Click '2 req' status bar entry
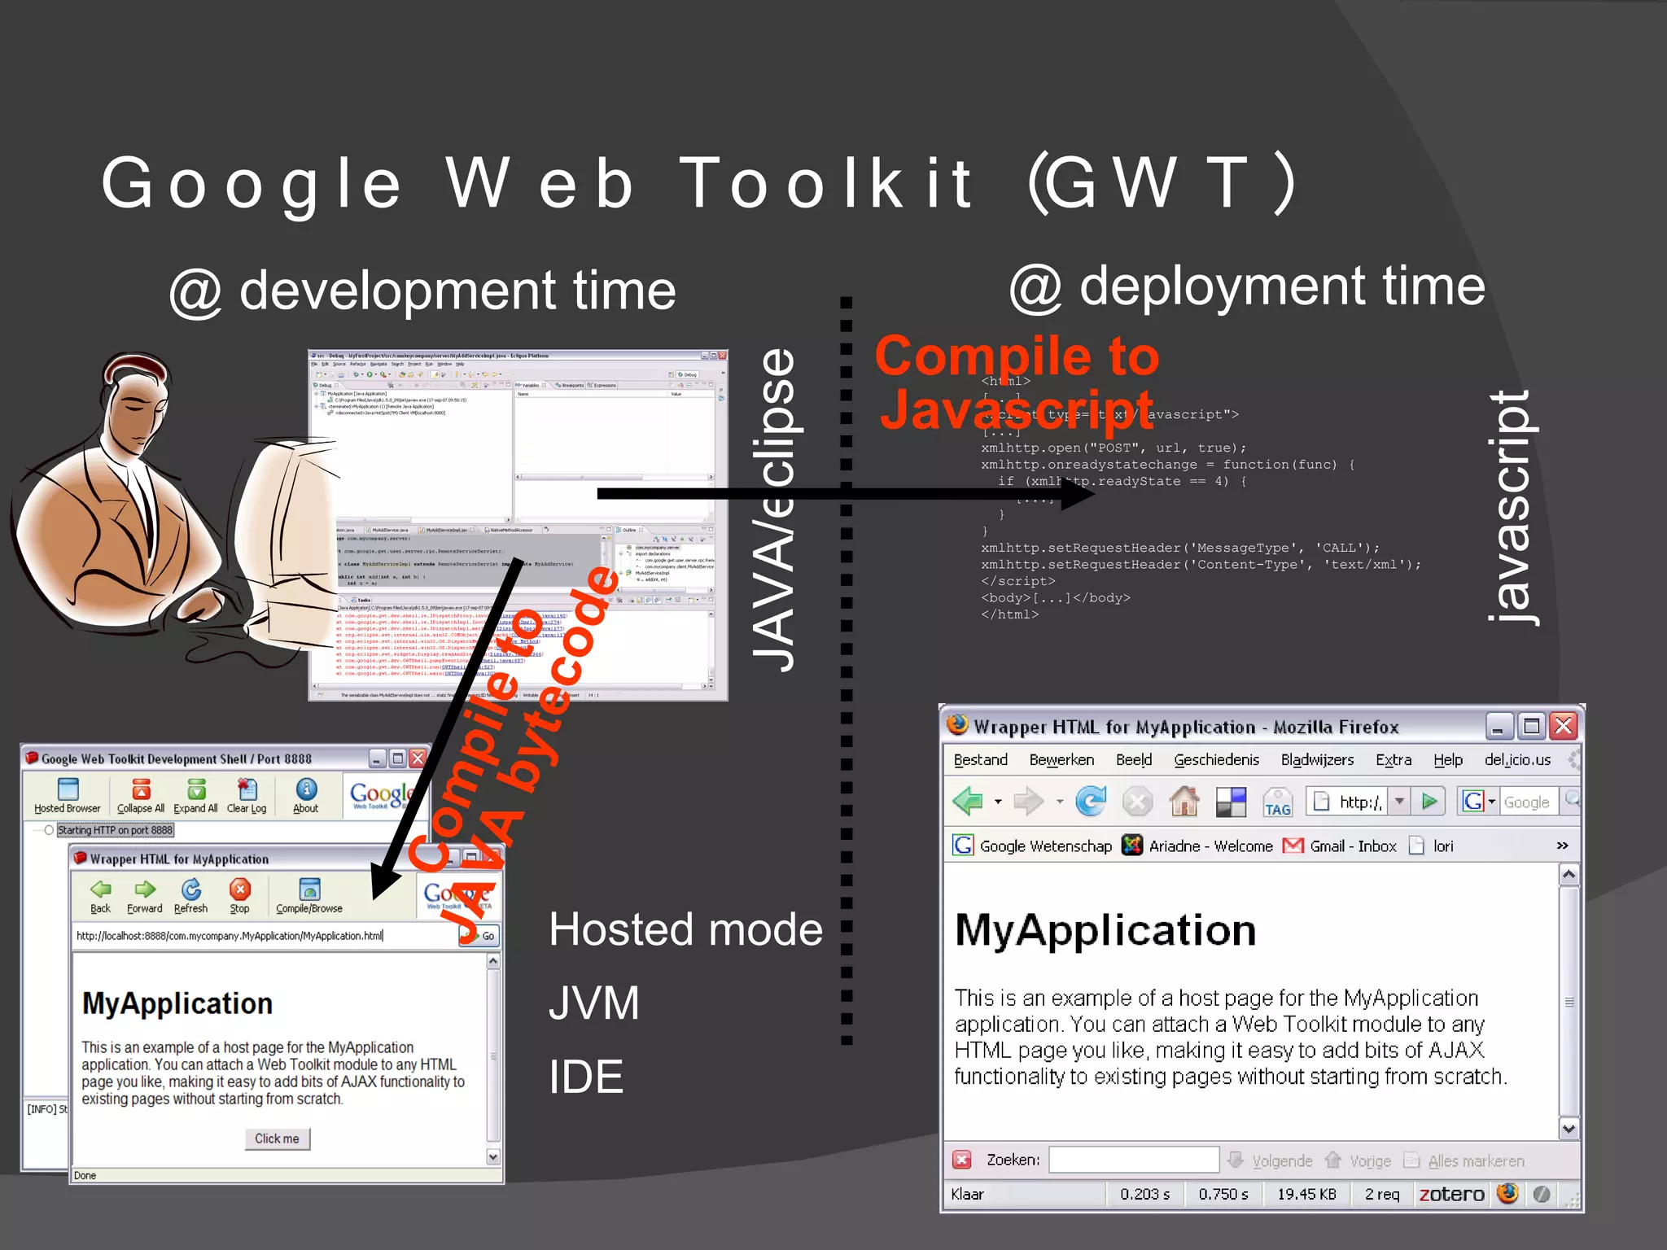The image size is (1667, 1250). point(1382,1194)
